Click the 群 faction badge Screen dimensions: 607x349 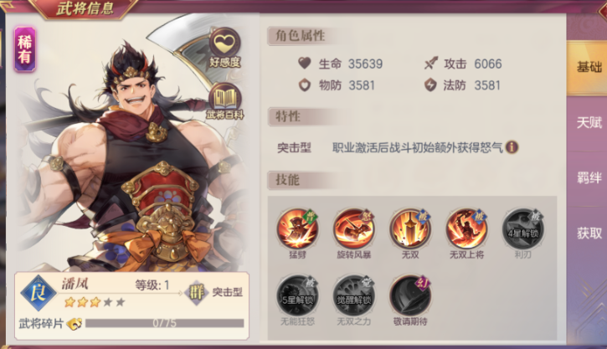click(x=197, y=292)
